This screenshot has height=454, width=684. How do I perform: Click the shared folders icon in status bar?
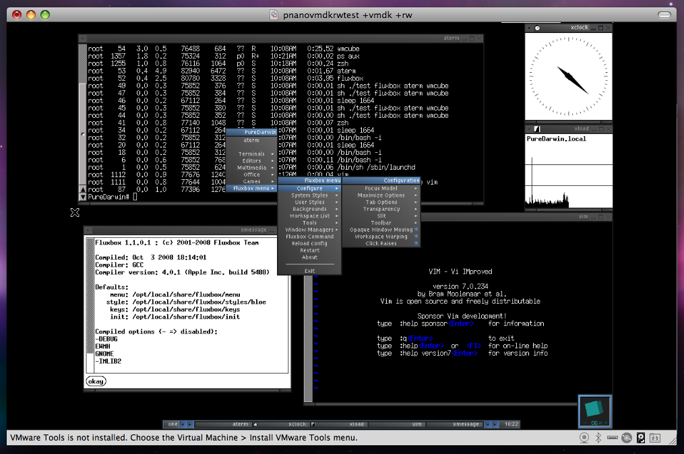click(655, 438)
